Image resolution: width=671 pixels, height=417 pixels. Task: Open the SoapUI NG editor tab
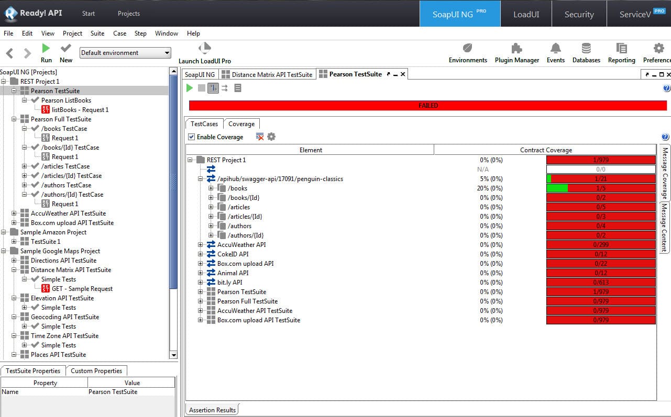pyautogui.click(x=200, y=74)
